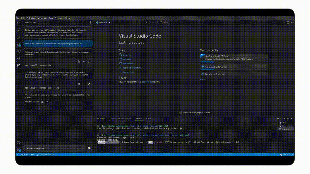Open the Search view in activity bar
This screenshot has height=174, width=310.
19,30
